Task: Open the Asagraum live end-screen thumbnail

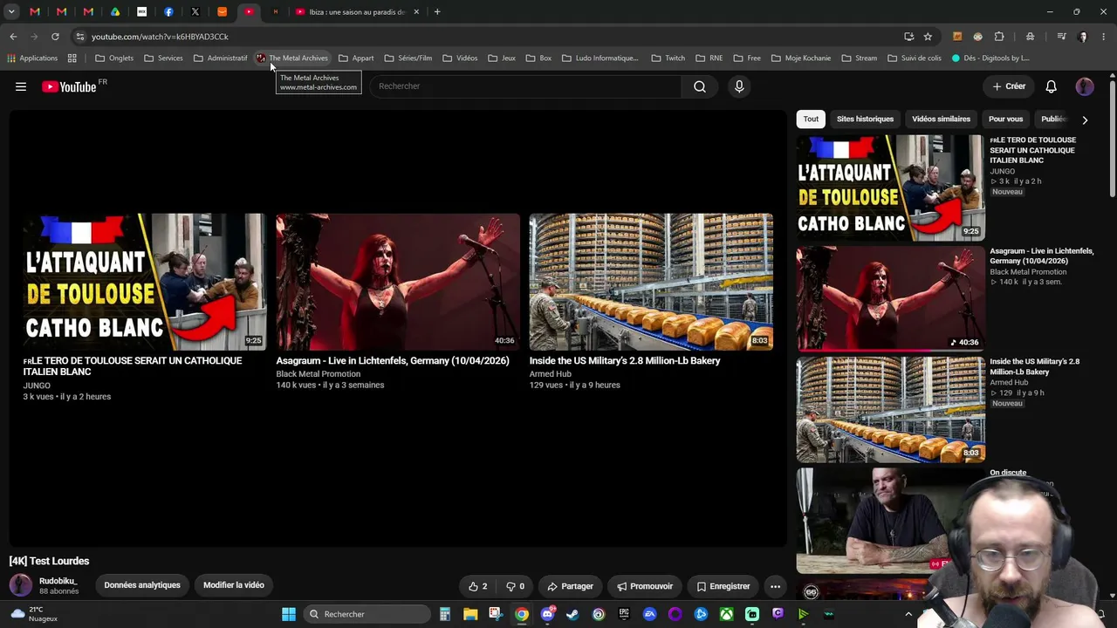Action: tap(398, 282)
